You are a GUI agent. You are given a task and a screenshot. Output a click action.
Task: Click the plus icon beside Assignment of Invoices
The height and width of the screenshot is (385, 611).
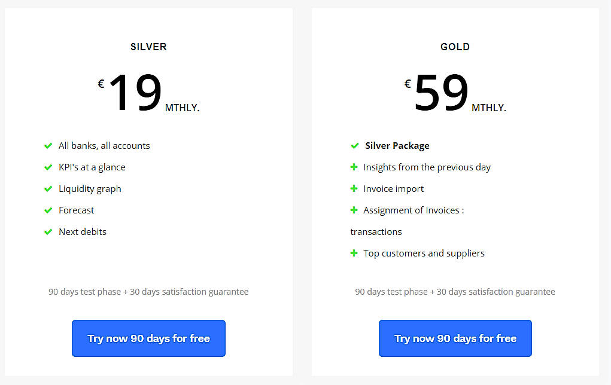tap(354, 210)
